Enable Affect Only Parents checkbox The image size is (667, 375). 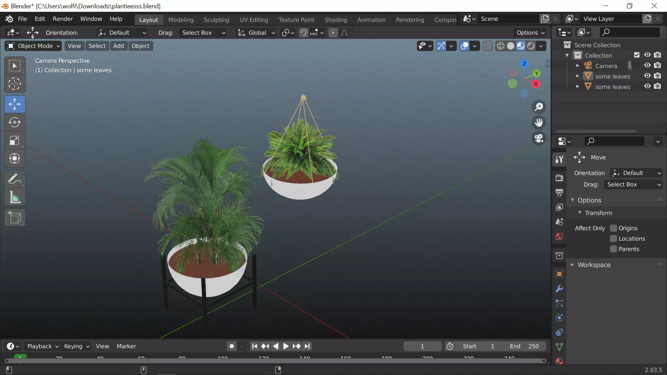614,249
